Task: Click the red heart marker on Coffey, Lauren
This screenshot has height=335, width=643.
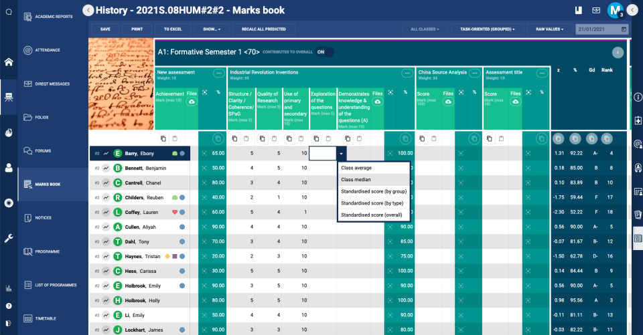Action: click(x=175, y=212)
